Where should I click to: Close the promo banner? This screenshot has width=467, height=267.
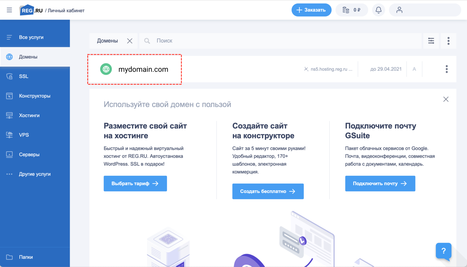pyautogui.click(x=446, y=99)
